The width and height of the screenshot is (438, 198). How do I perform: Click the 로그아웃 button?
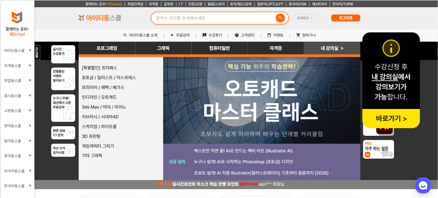coord(346,18)
